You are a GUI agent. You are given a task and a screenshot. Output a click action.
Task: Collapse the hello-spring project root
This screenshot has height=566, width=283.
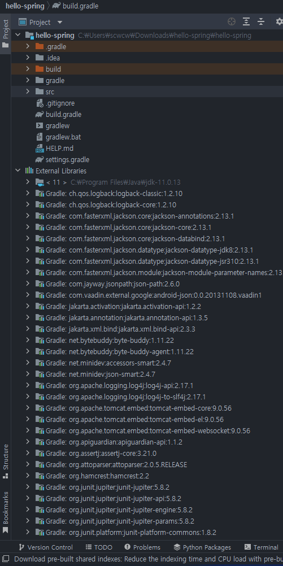pos(18,36)
